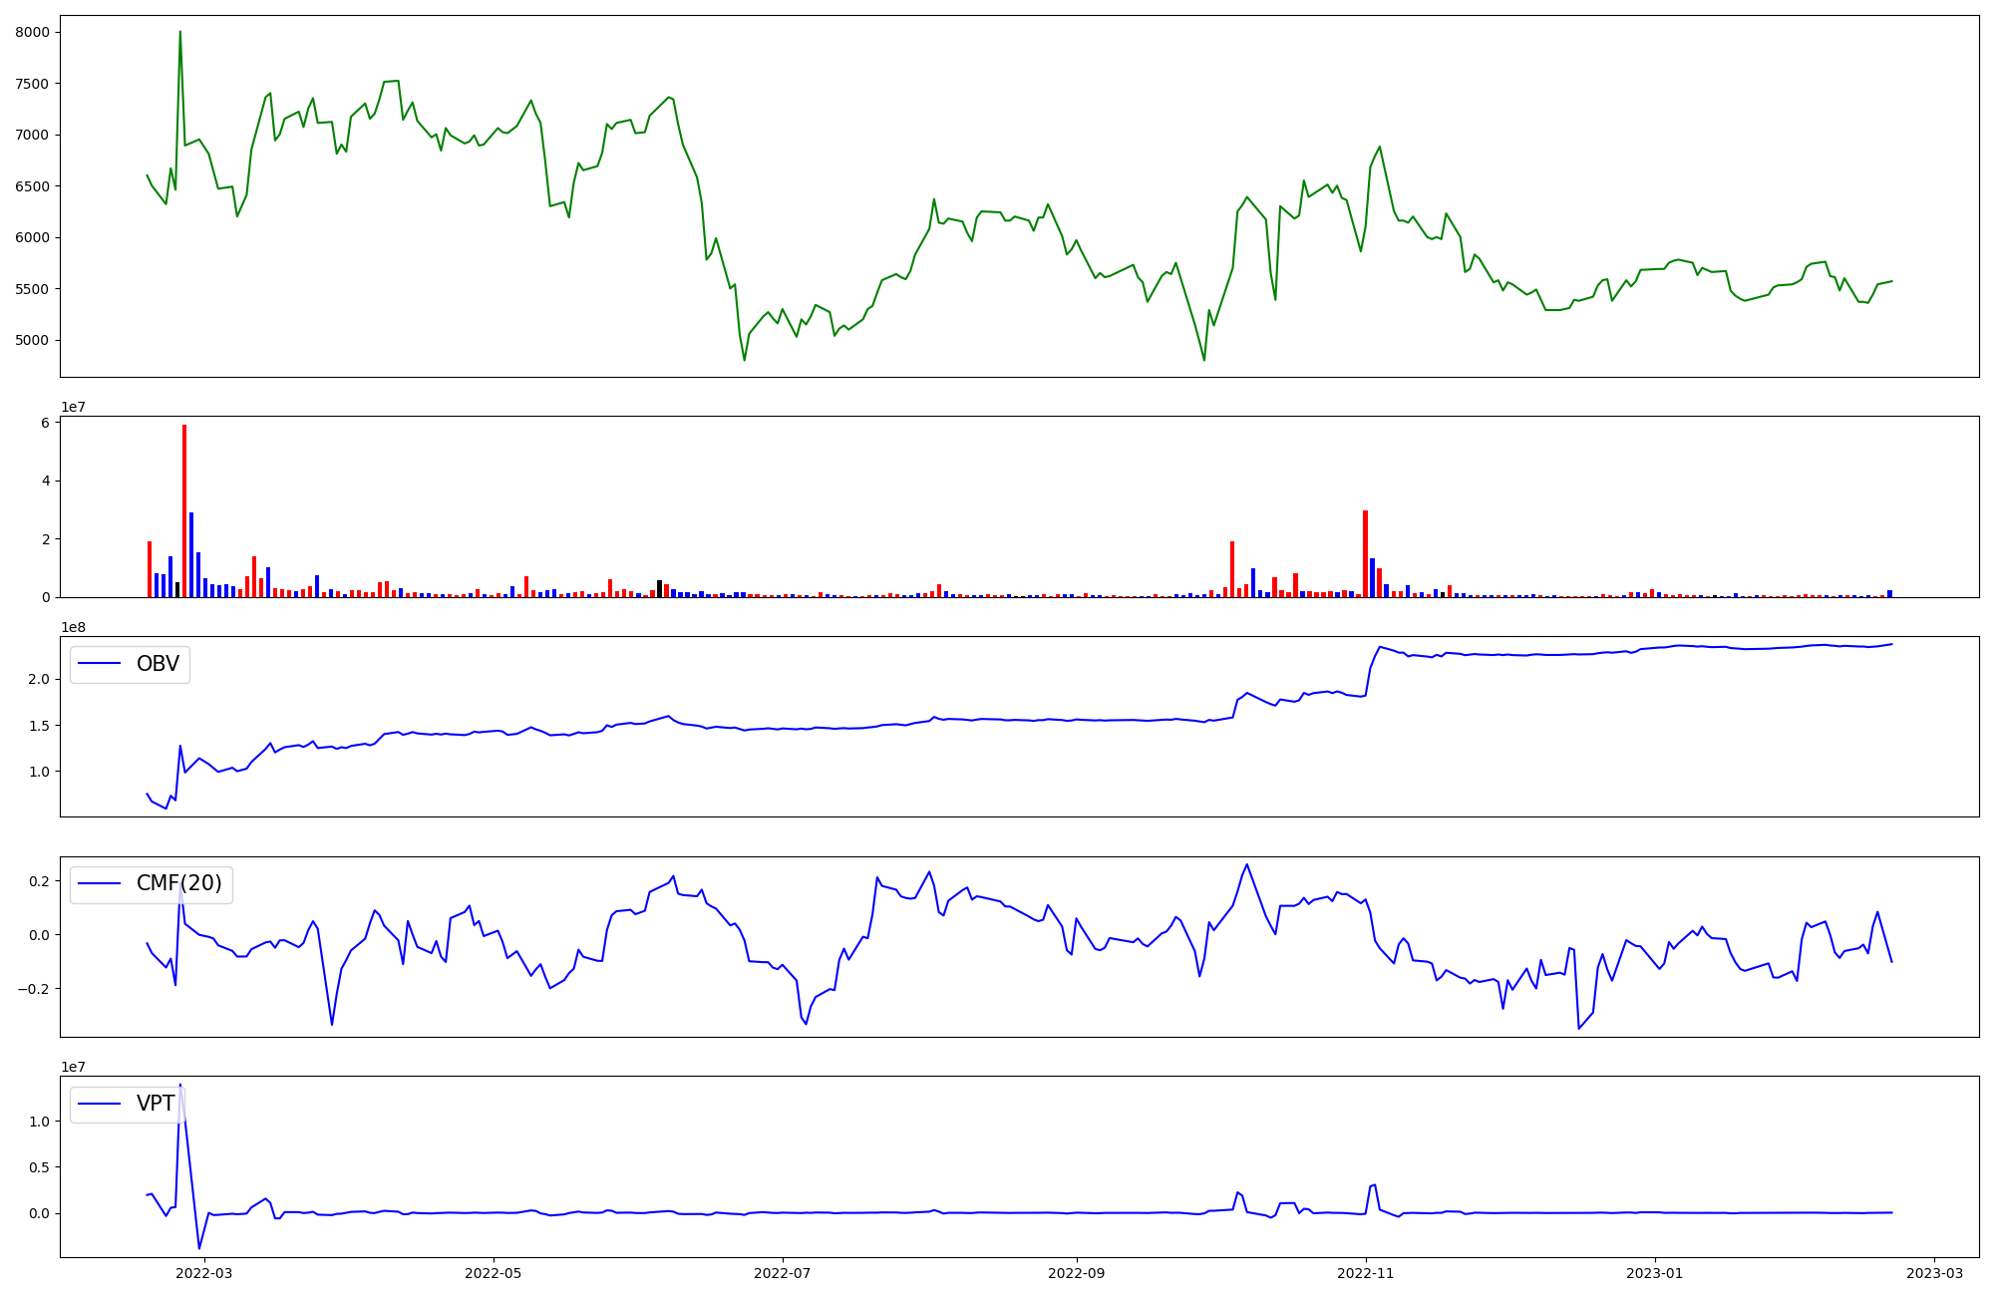The width and height of the screenshot is (1994, 1296).
Task: Click the 2022-09 x-axis date label
Action: coord(1077,1273)
